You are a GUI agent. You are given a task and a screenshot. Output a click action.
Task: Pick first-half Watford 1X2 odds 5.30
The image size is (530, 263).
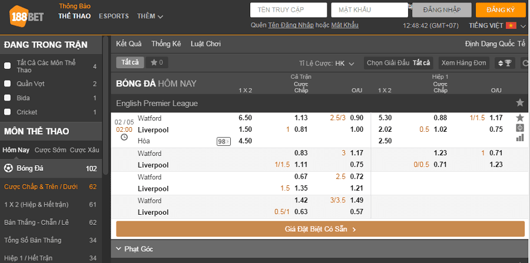coord(385,118)
